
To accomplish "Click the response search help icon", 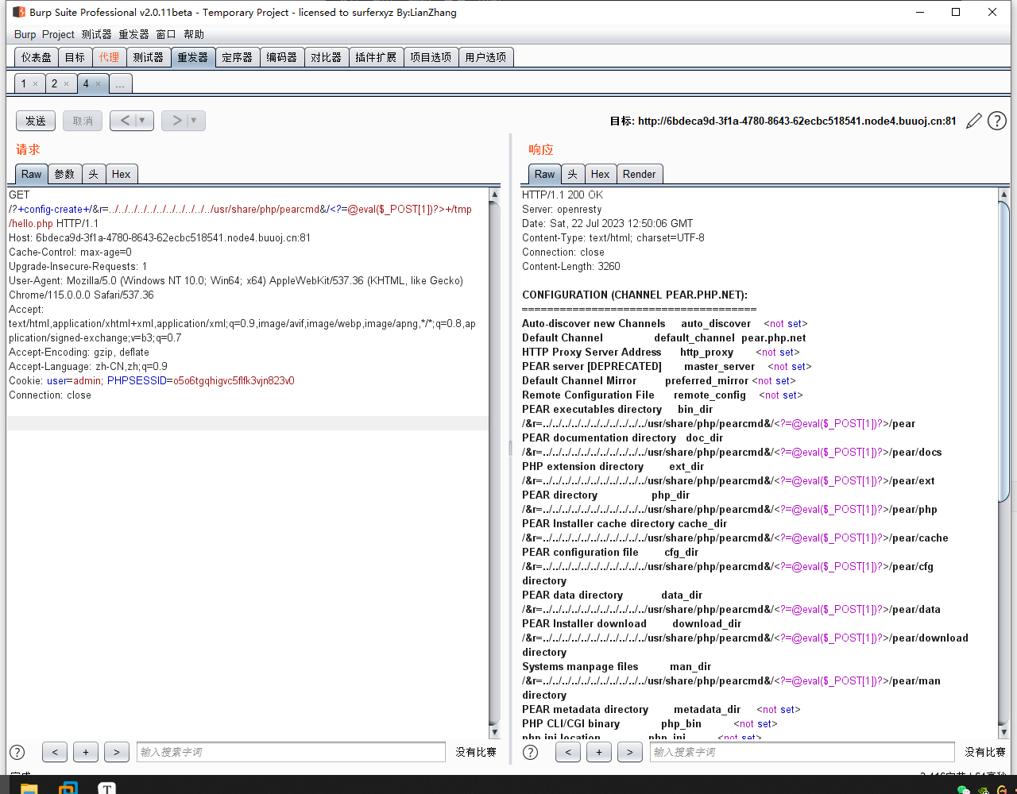I will [x=530, y=752].
